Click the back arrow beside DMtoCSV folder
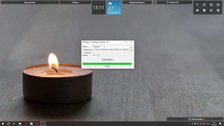 tap(155, 2)
